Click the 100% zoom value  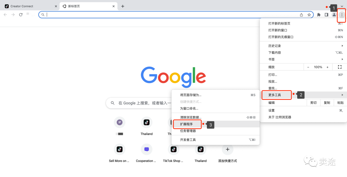coord(318,67)
